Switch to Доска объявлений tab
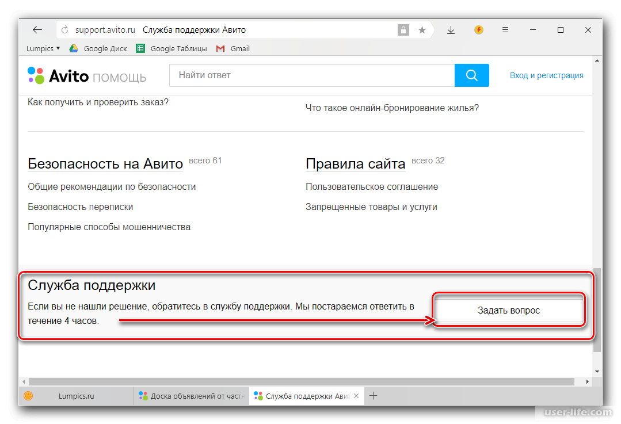This screenshot has height=424, width=621. [x=192, y=396]
